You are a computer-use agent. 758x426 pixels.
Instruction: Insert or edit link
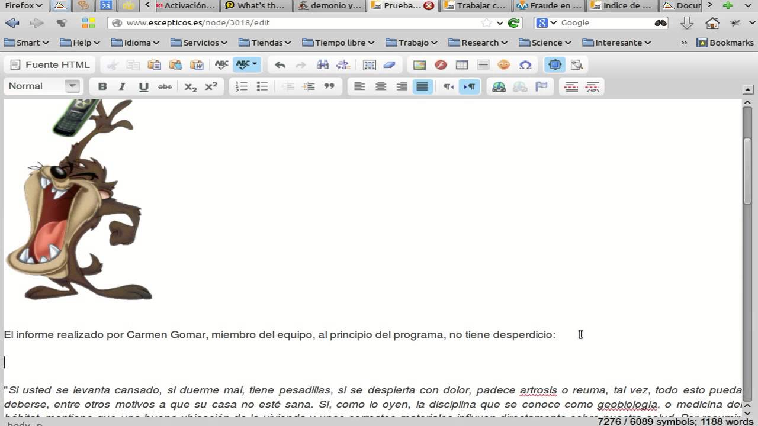click(499, 86)
